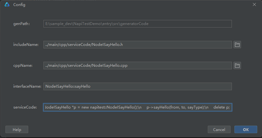Place cursor in serviceCode field
Screen dimensions: 262x138
(137, 107)
